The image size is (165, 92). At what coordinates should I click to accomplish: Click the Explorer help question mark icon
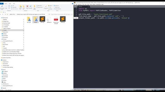tap(72, 4)
